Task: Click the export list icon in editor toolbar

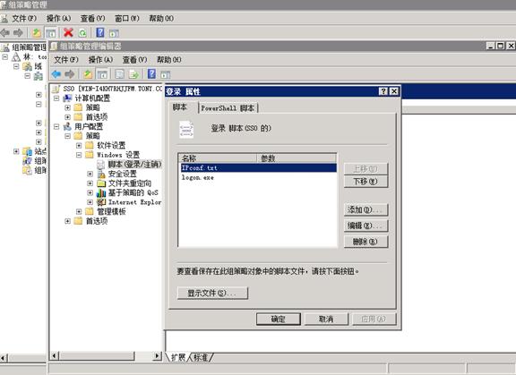Action: coord(133,74)
